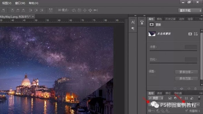Click the 羽化 value field
The height and width of the screenshot is (114, 203).
[x=191, y=59]
